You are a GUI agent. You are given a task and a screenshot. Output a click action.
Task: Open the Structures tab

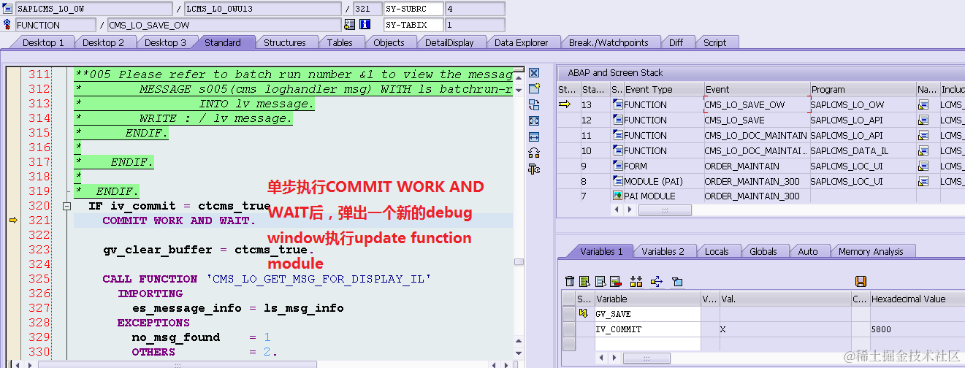(x=285, y=42)
